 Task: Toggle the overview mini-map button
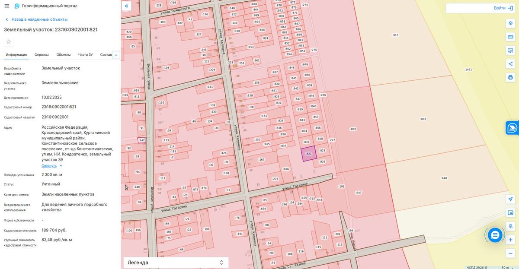510,212
